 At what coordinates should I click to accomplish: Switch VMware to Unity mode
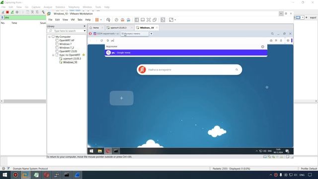pos(155,20)
